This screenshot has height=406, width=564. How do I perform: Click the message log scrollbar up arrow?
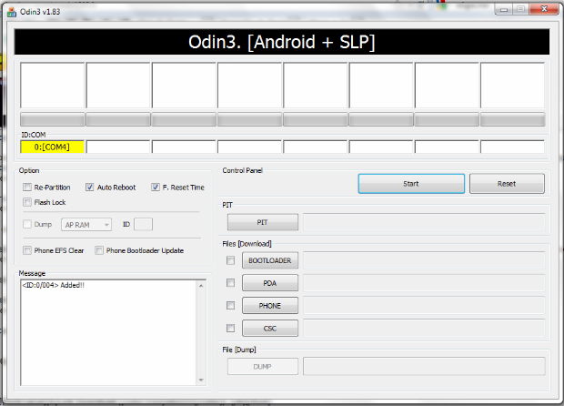click(x=201, y=286)
